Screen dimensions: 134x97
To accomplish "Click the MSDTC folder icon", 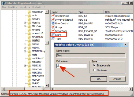I will click(x=29, y=48).
